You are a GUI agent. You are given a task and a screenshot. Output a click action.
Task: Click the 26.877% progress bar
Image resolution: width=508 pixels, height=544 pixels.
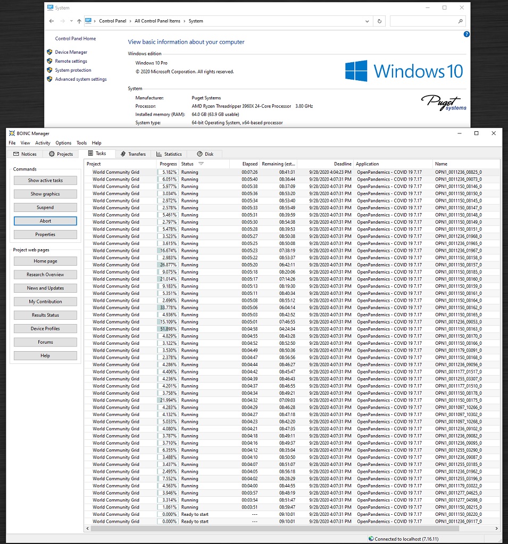[x=168, y=265]
